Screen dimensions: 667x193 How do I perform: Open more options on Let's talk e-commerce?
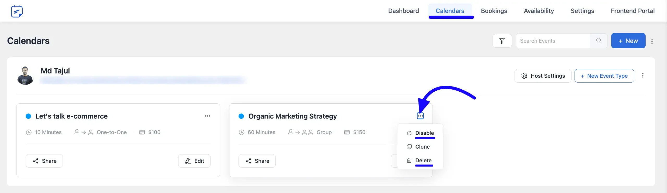(207, 116)
